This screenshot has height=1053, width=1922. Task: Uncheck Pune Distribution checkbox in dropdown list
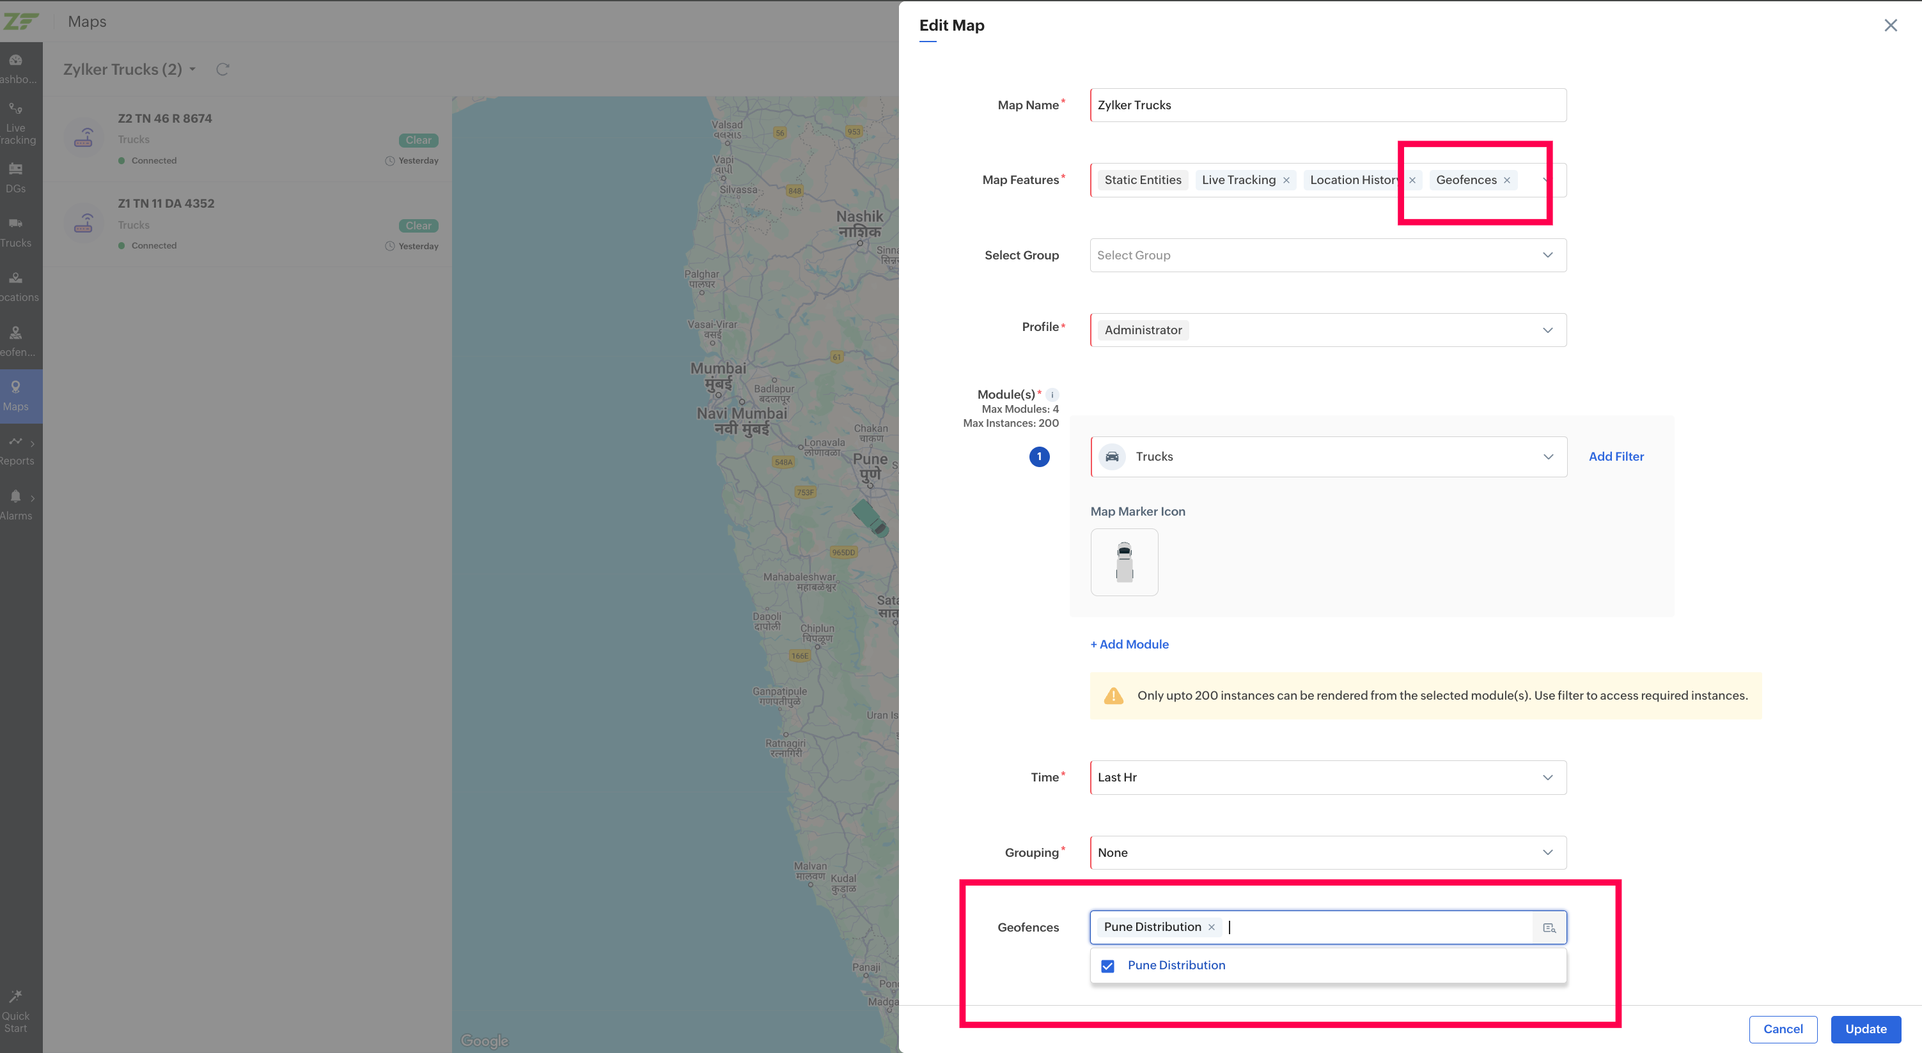(1108, 965)
